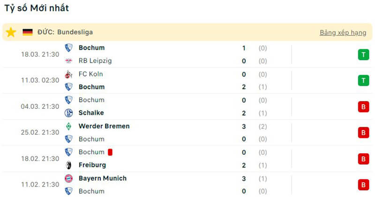
Task: Click the green T badge for Leipzig match
Action: coord(363,54)
